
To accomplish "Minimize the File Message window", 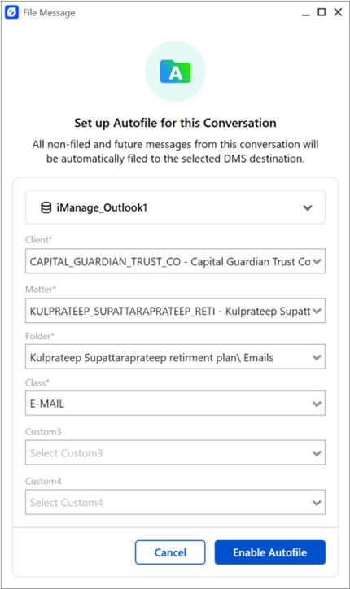I will click(x=305, y=13).
